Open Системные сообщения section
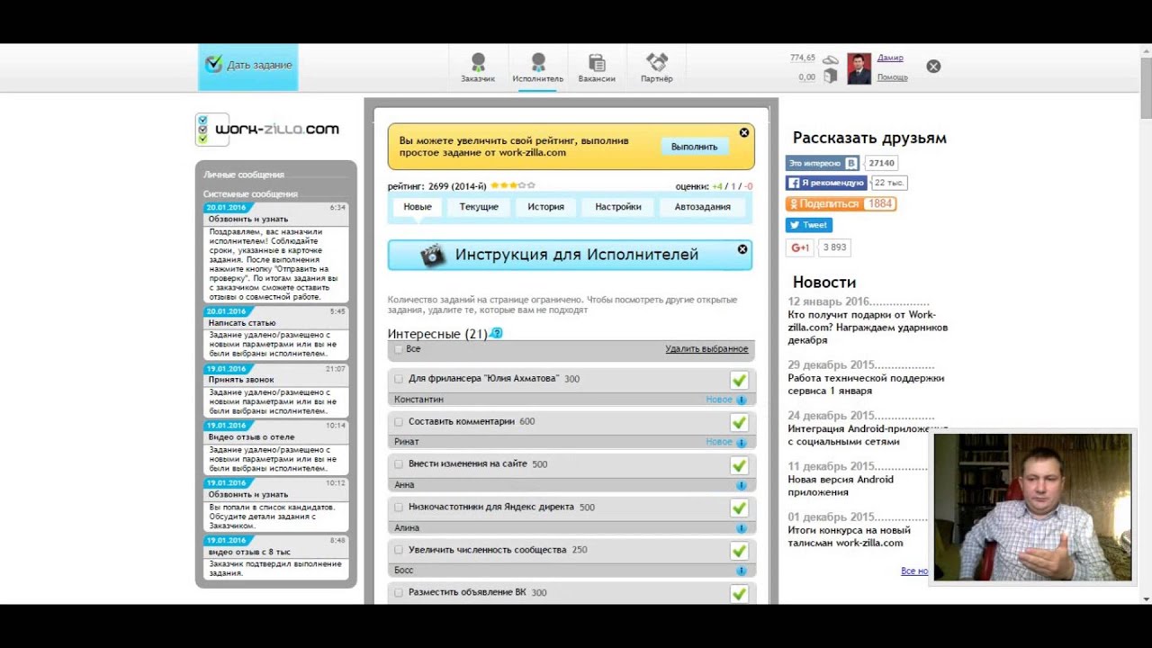1152x648 pixels. [x=250, y=194]
